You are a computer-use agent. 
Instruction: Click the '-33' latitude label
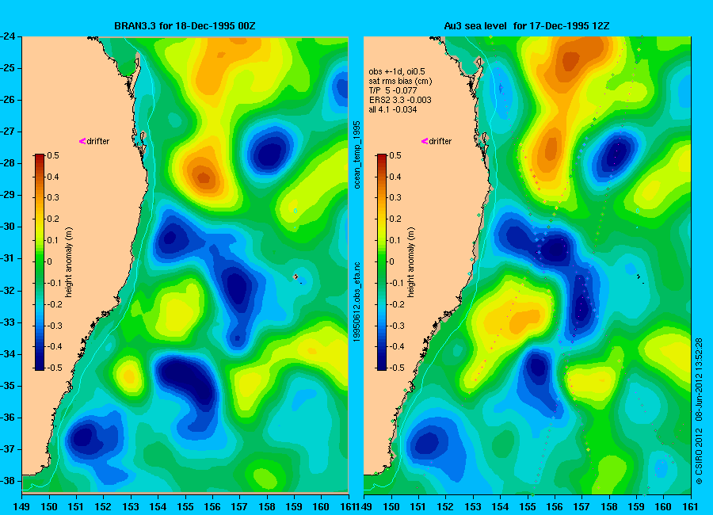pyautogui.click(x=8, y=322)
